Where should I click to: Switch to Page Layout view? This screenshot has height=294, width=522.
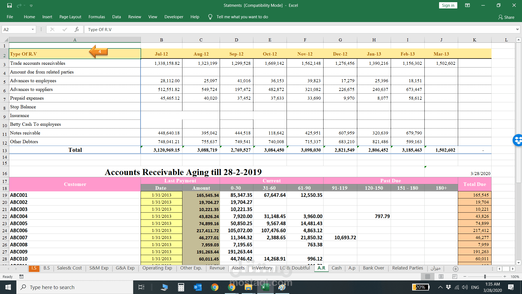pyautogui.click(x=441, y=277)
